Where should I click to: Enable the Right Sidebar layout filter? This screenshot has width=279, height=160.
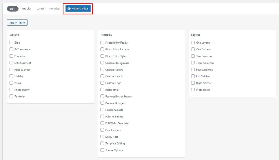pyautogui.click(x=193, y=83)
